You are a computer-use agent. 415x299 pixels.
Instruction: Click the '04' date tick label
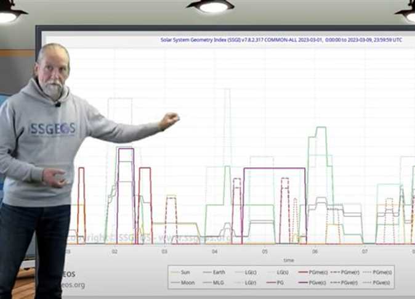[x=215, y=252]
